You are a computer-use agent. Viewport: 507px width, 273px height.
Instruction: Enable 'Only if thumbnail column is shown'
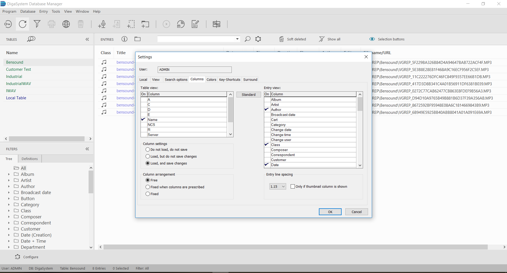[293, 186]
